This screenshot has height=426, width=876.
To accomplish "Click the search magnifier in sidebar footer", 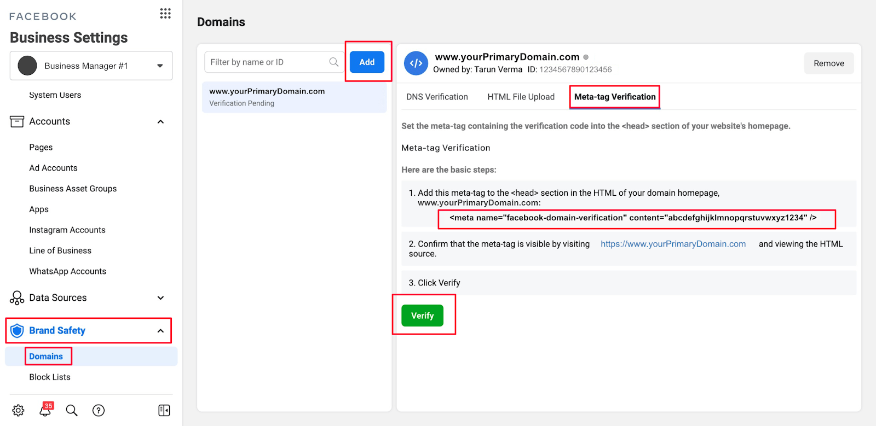I will click(72, 410).
